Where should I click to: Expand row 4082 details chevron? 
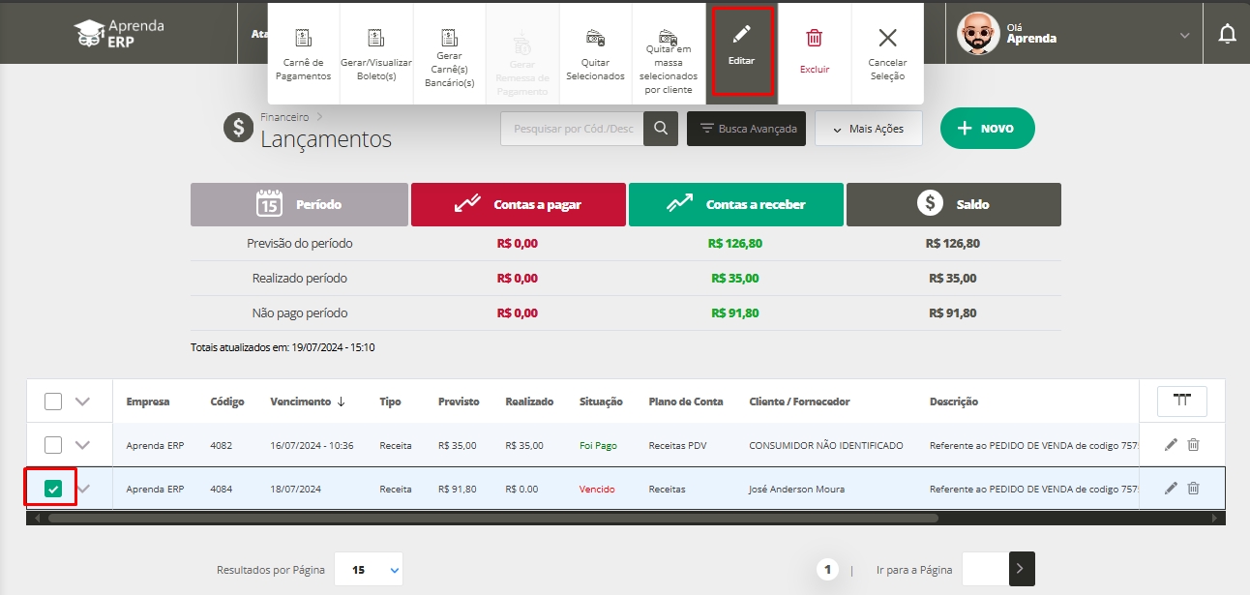pyautogui.click(x=82, y=445)
